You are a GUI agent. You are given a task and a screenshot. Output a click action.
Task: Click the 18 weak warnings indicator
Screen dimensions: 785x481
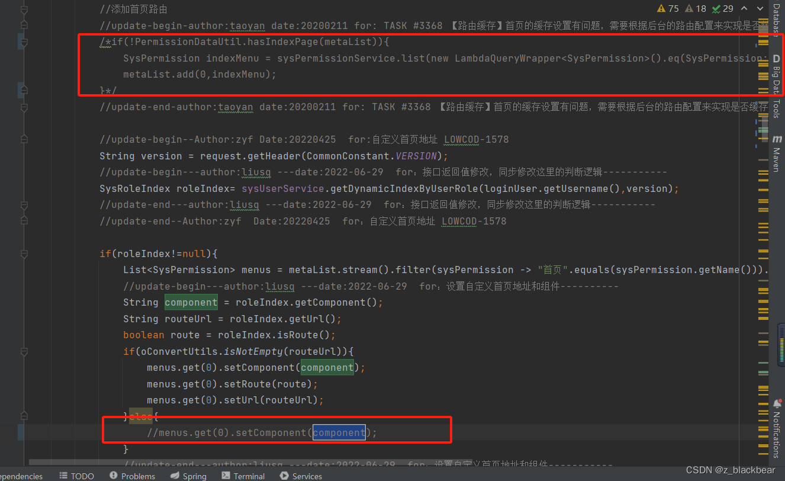(x=698, y=9)
